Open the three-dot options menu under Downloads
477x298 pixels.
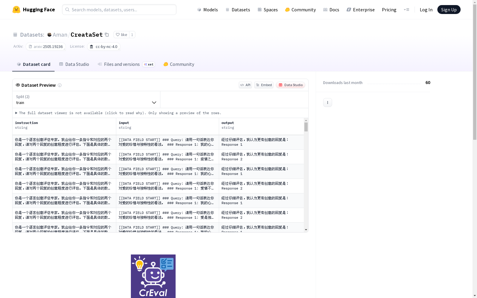tap(328, 103)
